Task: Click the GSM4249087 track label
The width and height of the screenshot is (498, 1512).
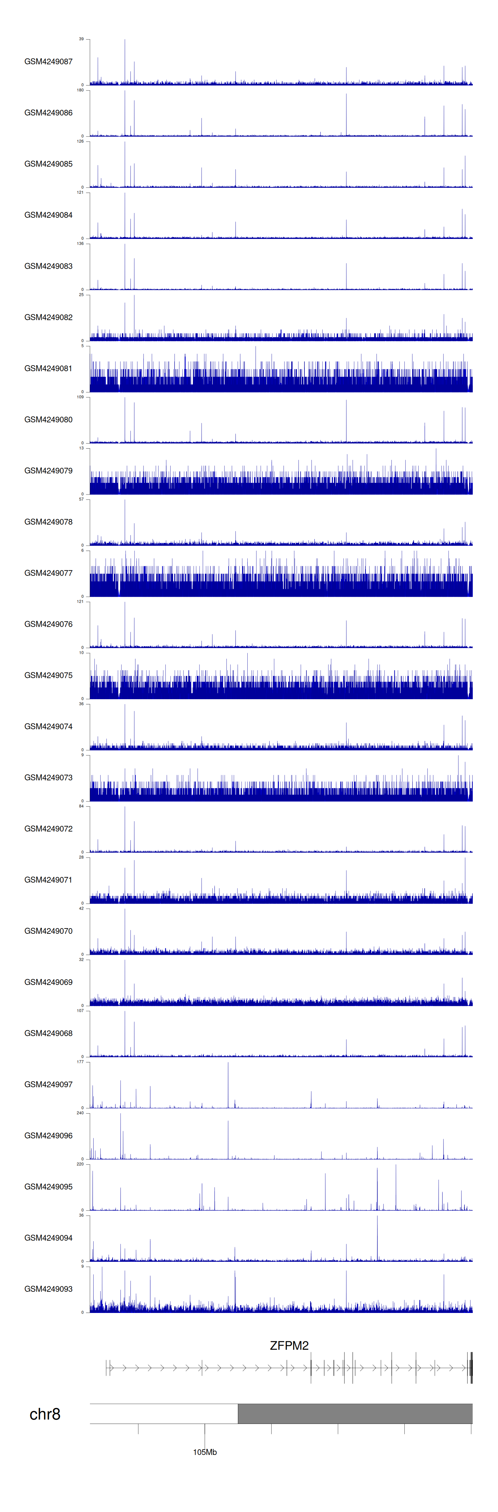Action: coord(48,61)
